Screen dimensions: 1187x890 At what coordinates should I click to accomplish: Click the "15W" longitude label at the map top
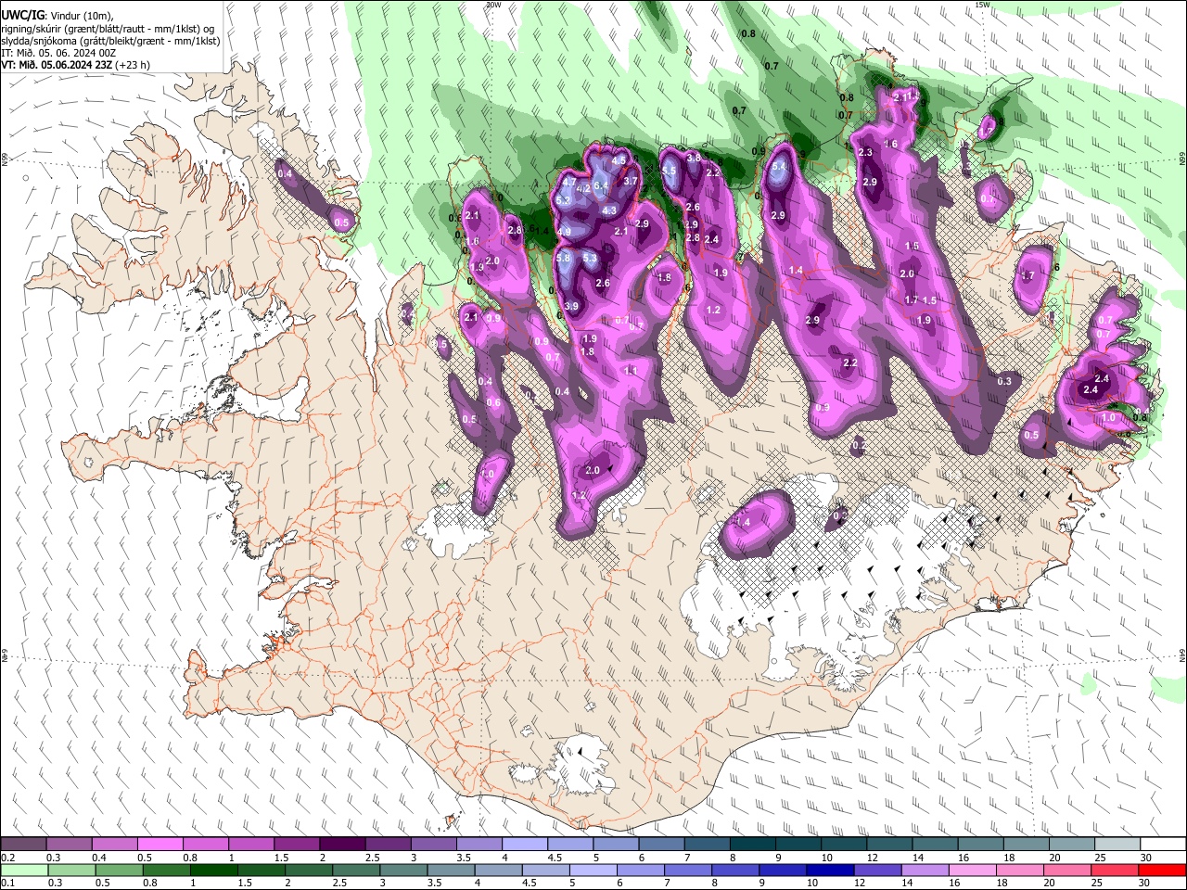click(982, 5)
